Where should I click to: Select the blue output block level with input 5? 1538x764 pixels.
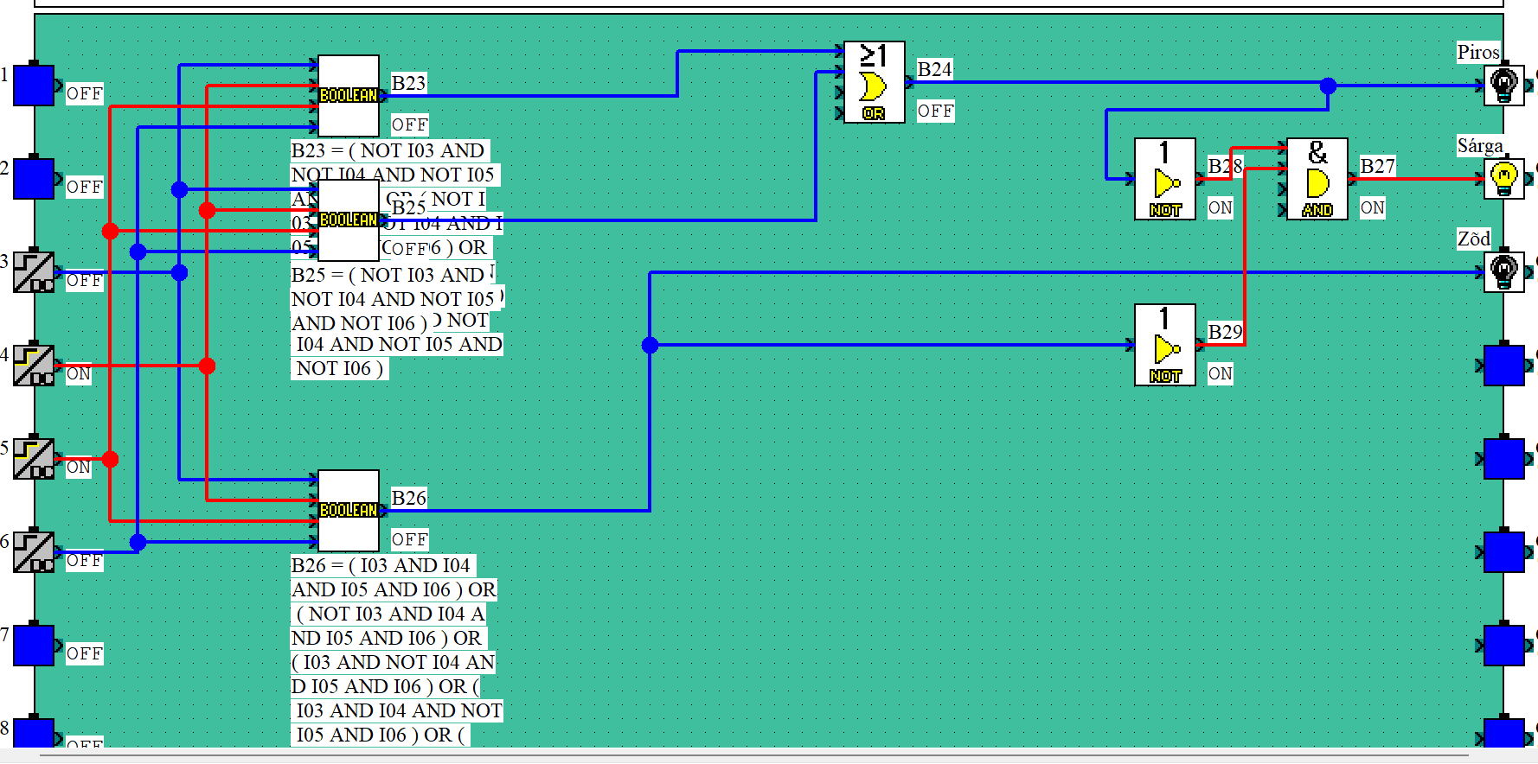click(x=1504, y=459)
